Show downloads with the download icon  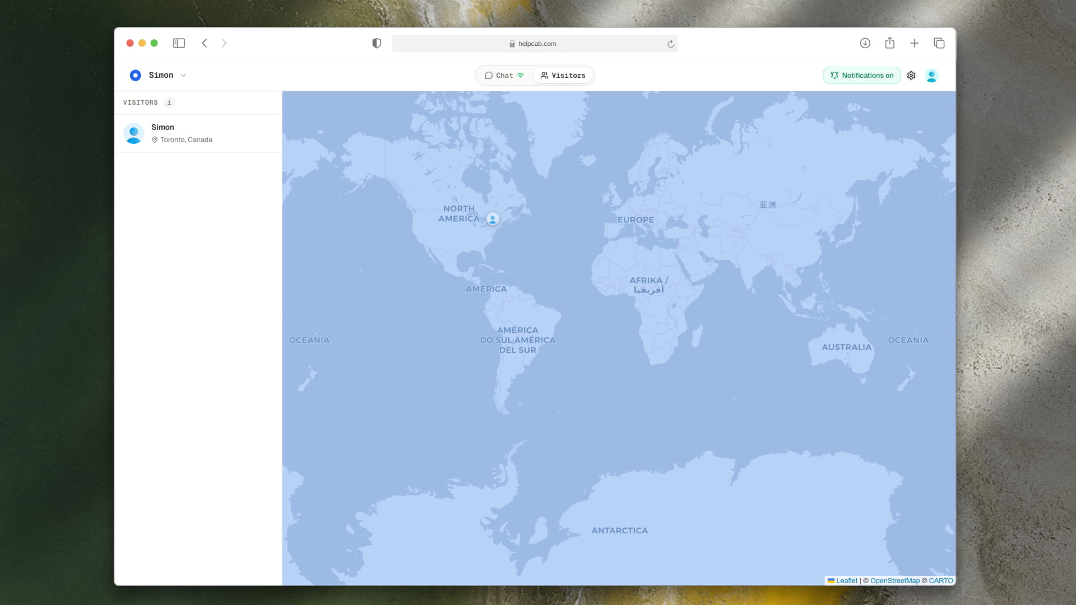(x=865, y=43)
